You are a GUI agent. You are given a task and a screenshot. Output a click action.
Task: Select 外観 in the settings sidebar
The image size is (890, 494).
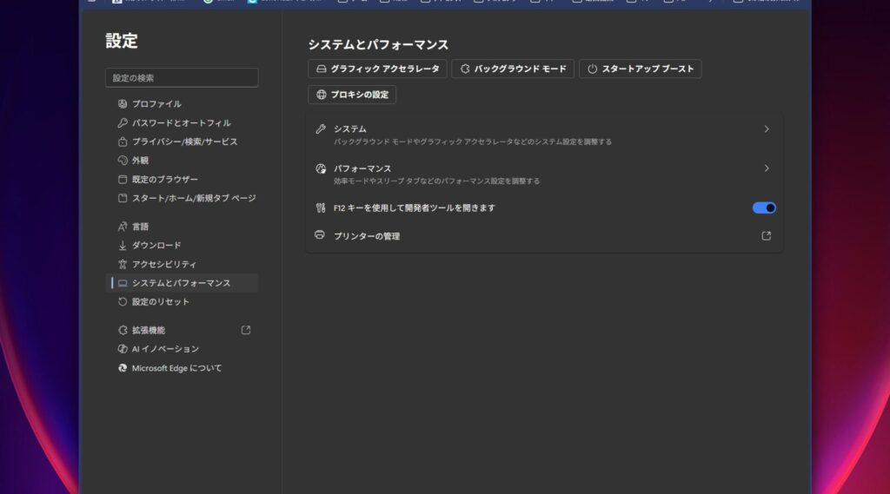140,161
